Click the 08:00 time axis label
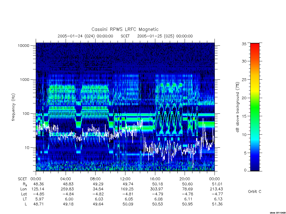The height and width of the screenshot is (214, 286). tap(96, 179)
